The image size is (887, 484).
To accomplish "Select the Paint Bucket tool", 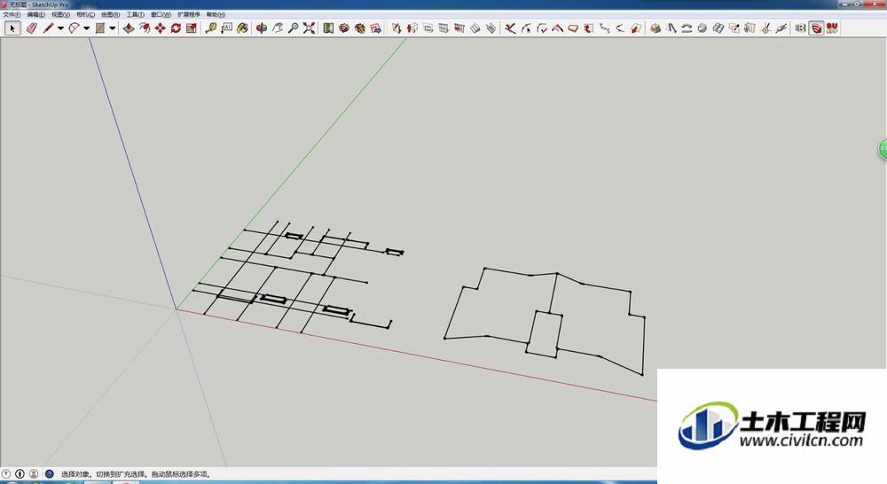I will [243, 27].
